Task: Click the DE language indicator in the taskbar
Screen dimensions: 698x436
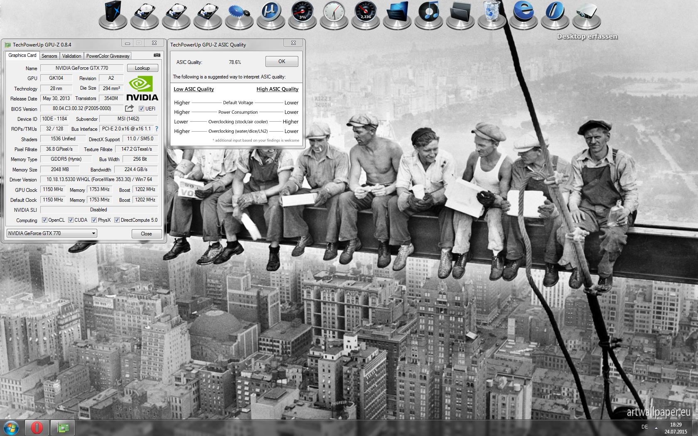Action: point(644,427)
